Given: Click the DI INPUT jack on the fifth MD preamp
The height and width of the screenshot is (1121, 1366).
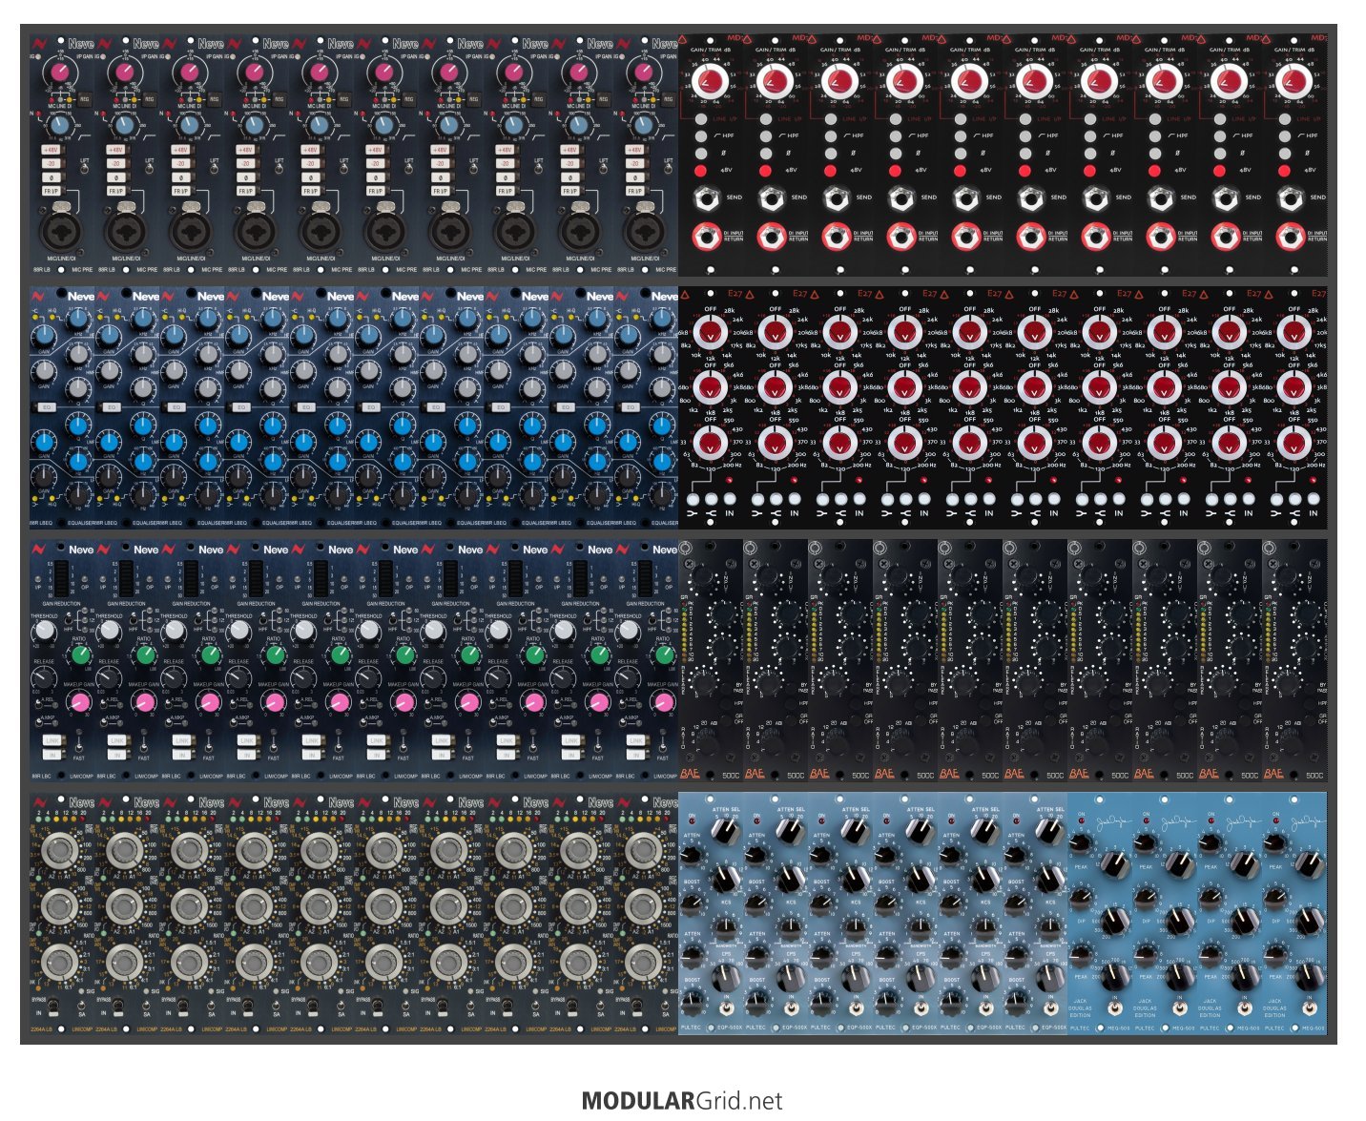Looking at the screenshot, I should pos(966,236).
